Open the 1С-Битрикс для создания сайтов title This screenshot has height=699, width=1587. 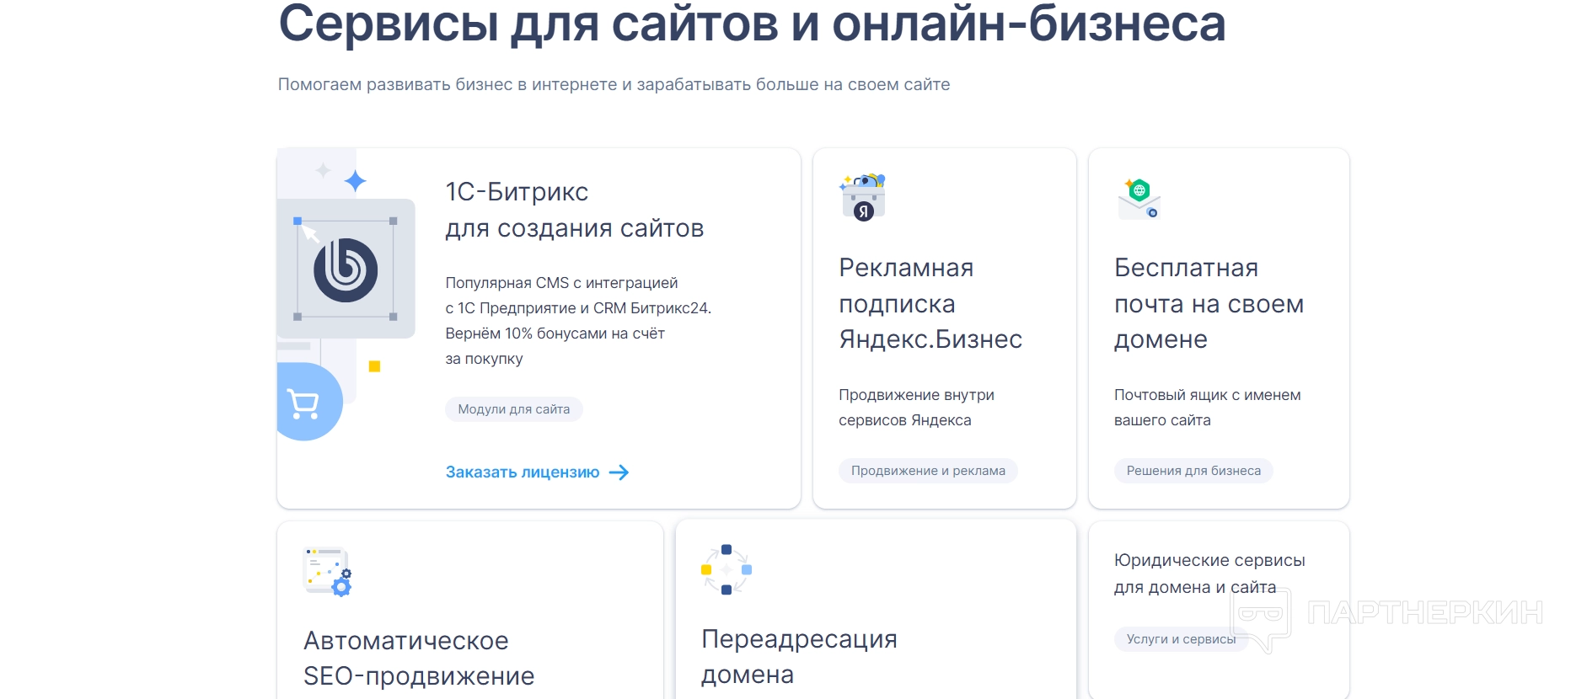pyautogui.click(x=575, y=210)
